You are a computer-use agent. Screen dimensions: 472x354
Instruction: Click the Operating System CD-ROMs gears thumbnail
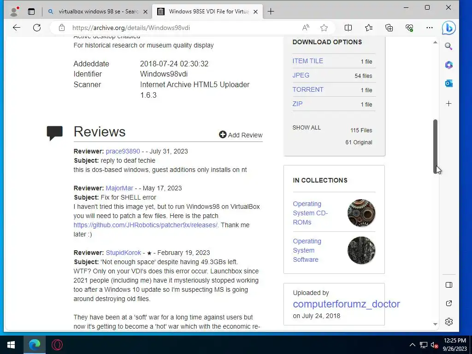click(361, 213)
